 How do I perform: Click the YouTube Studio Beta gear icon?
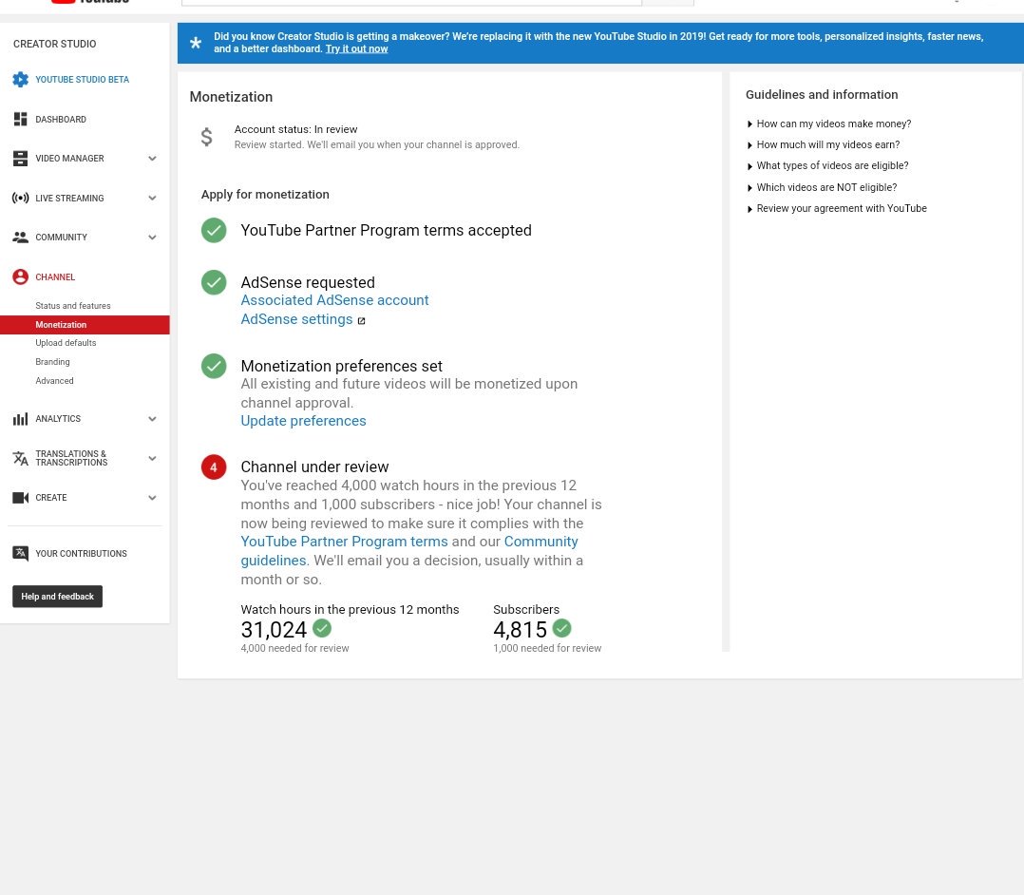click(20, 80)
